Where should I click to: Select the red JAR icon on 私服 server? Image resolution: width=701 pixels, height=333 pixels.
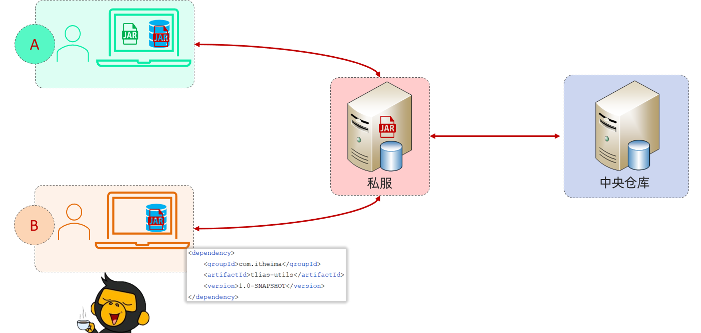coord(387,126)
